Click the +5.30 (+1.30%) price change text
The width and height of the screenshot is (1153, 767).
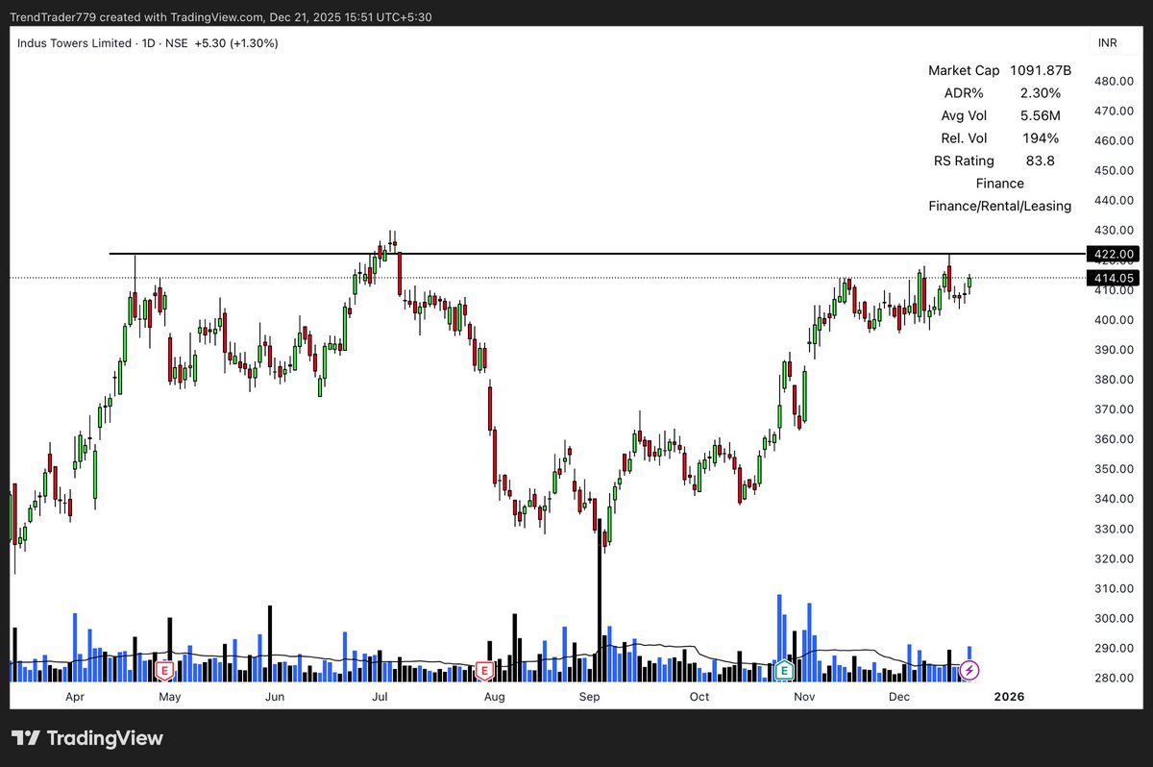click(x=236, y=43)
